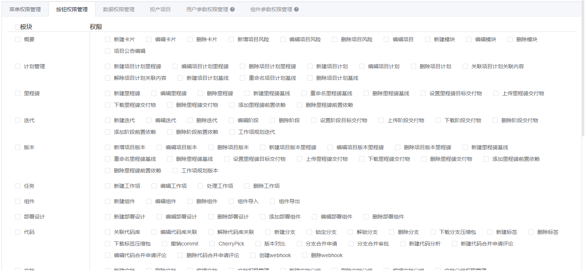Screen dimensions: 588x274
Task: Enable the CherryPick permission checkbox
Action: [x=212, y=244]
